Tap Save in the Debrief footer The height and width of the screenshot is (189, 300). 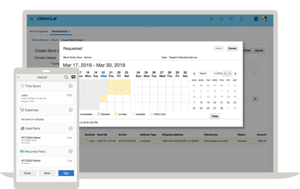[47, 173]
